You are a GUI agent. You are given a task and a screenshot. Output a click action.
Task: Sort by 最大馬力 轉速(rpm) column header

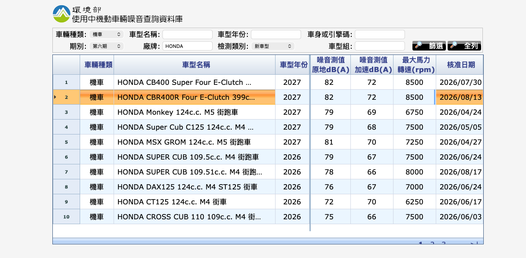[x=415, y=65]
